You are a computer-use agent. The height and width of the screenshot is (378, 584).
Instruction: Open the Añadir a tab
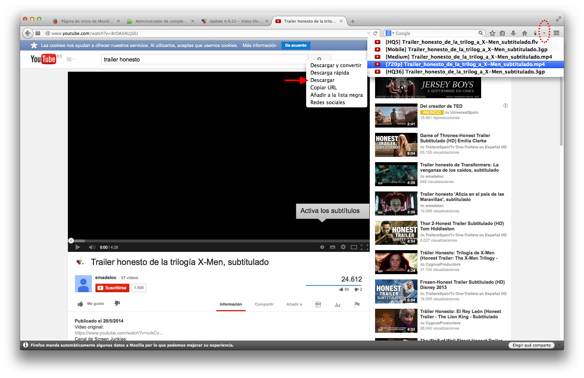tap(294, 304)
